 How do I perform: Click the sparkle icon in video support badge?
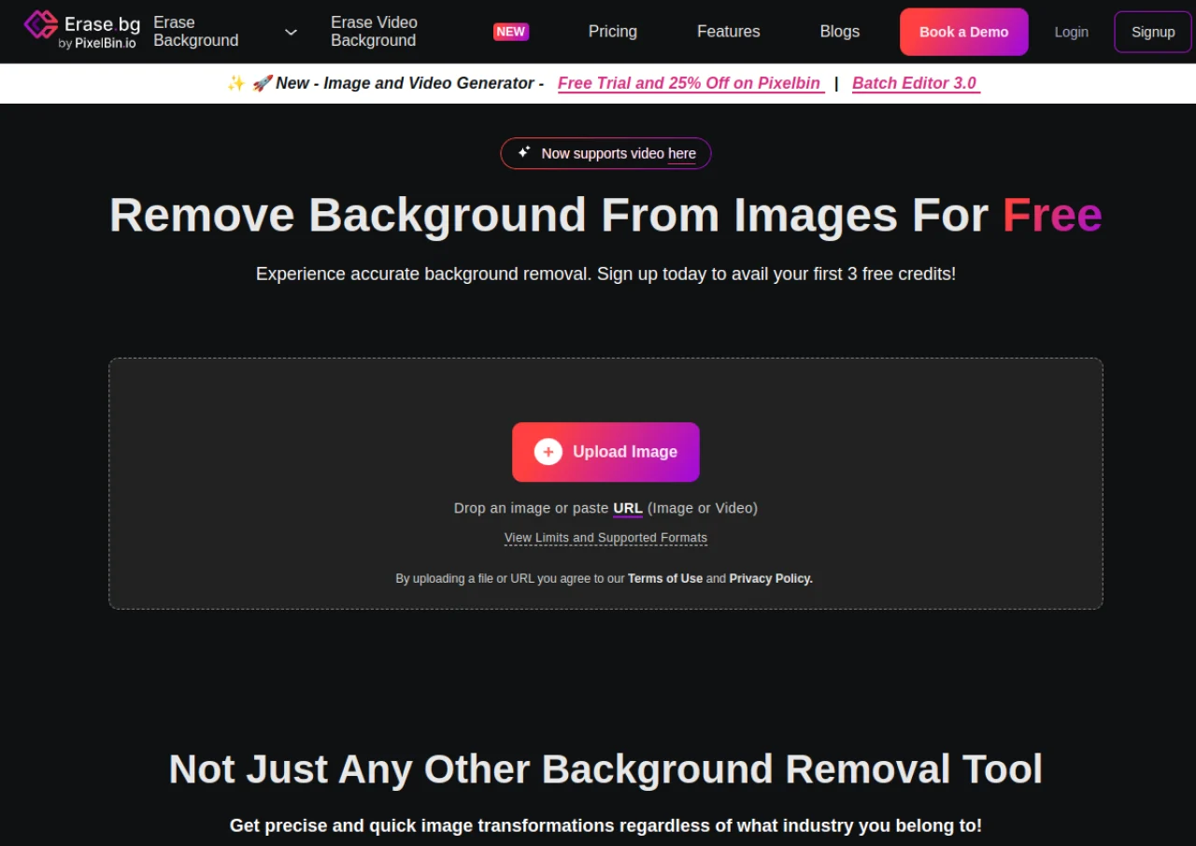click(x=524, y=152)
